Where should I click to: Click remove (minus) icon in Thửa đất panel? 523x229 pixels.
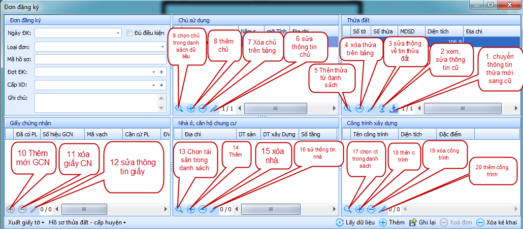click(x=359, y=108)
